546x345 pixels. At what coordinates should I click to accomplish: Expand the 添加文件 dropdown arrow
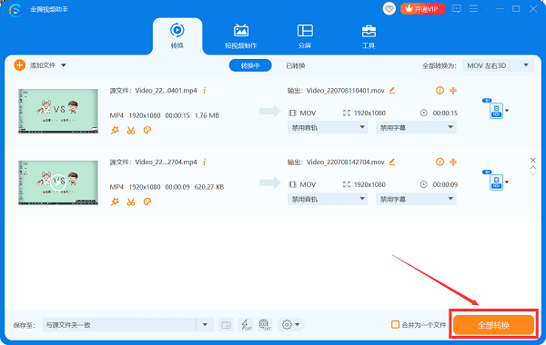tap(64, 65)
